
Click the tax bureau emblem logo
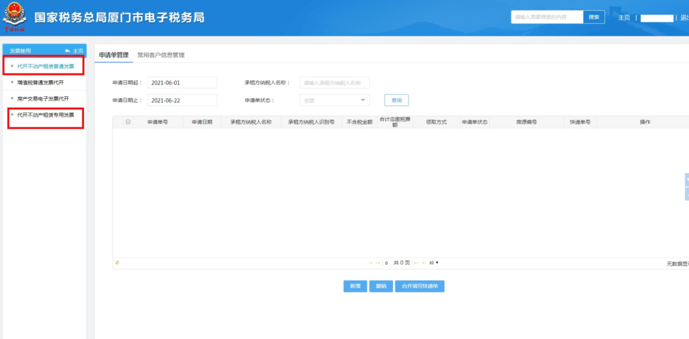point(15,17)
